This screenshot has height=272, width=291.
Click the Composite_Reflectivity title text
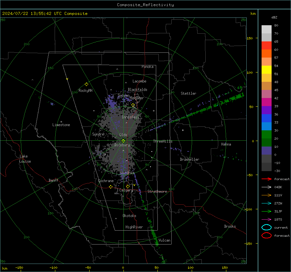145,5
